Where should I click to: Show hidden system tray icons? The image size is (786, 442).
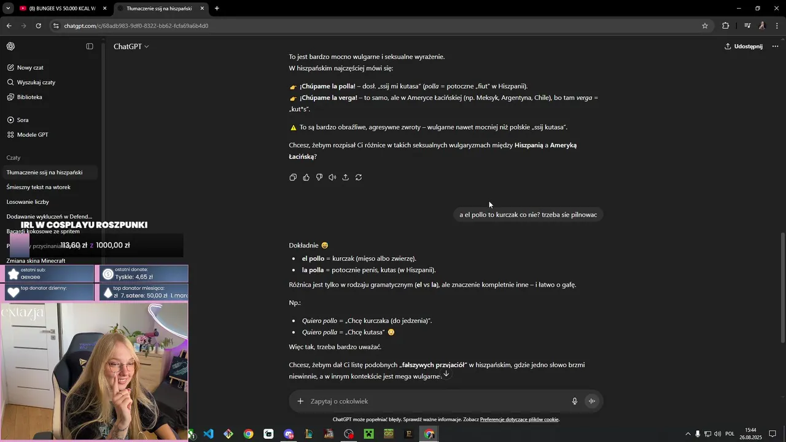click(x=688, y=434)
